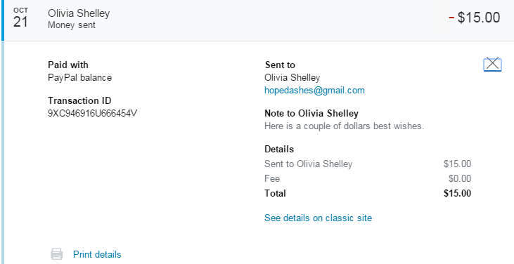The image size is (514, 264).
Task: Follow the See details on classic site link
Action: (x=318, y=218)
